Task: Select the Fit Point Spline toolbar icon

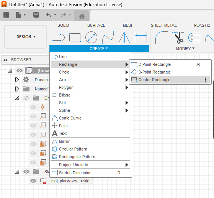Action: pyautogui.click(x=108, y=38)
